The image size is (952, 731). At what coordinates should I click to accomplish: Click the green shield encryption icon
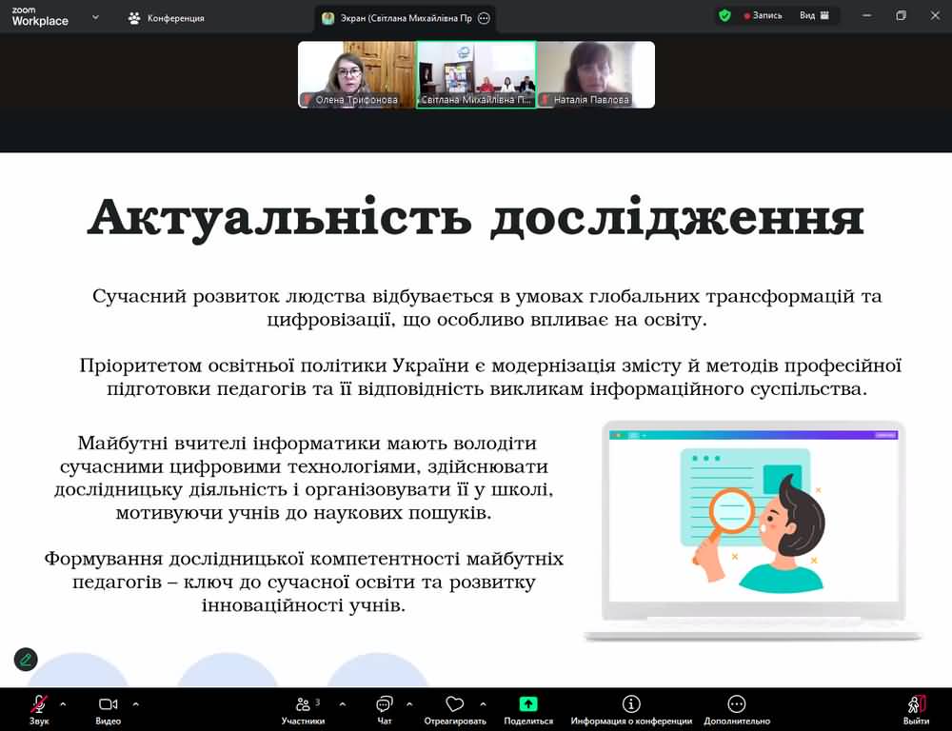pos(724,15)
